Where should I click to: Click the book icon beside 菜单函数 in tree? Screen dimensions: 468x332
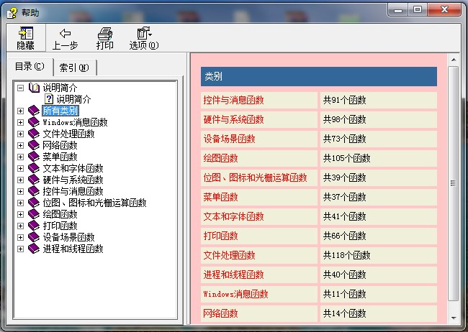(34, 157)
